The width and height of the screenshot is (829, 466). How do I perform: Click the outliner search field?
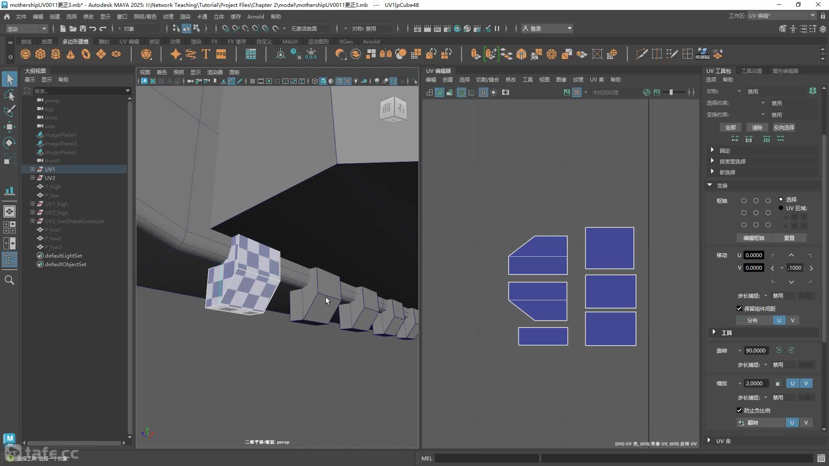click(79, 91)
